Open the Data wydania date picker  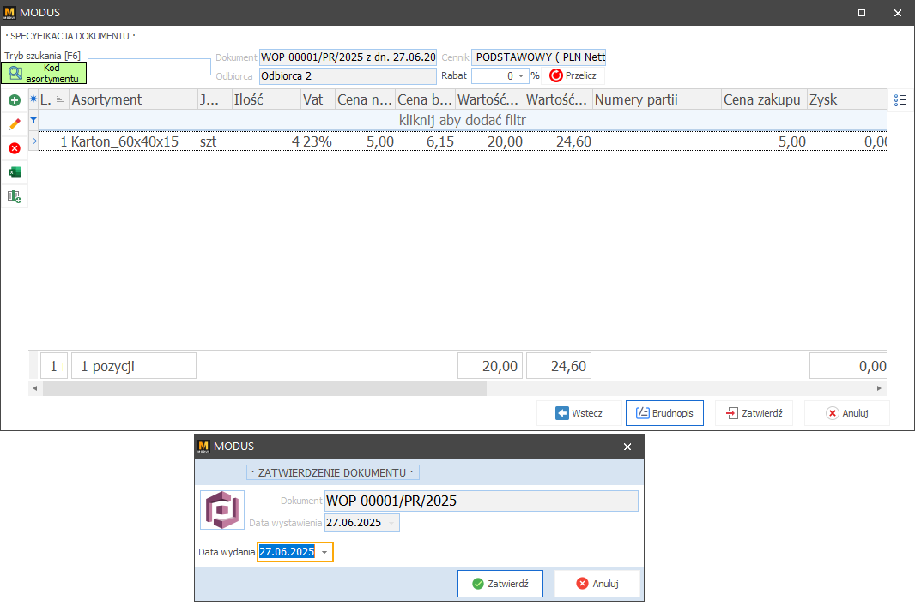coord(324,553)
